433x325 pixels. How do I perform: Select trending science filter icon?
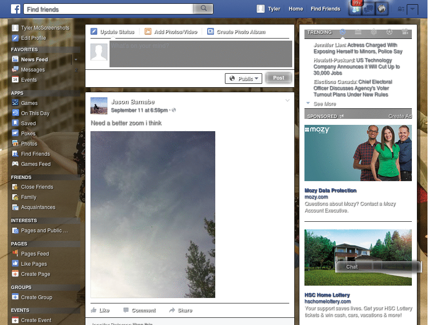374,32
